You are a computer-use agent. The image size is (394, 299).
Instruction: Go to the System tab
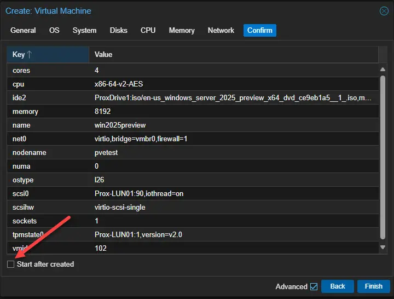[x=84, y=31]
